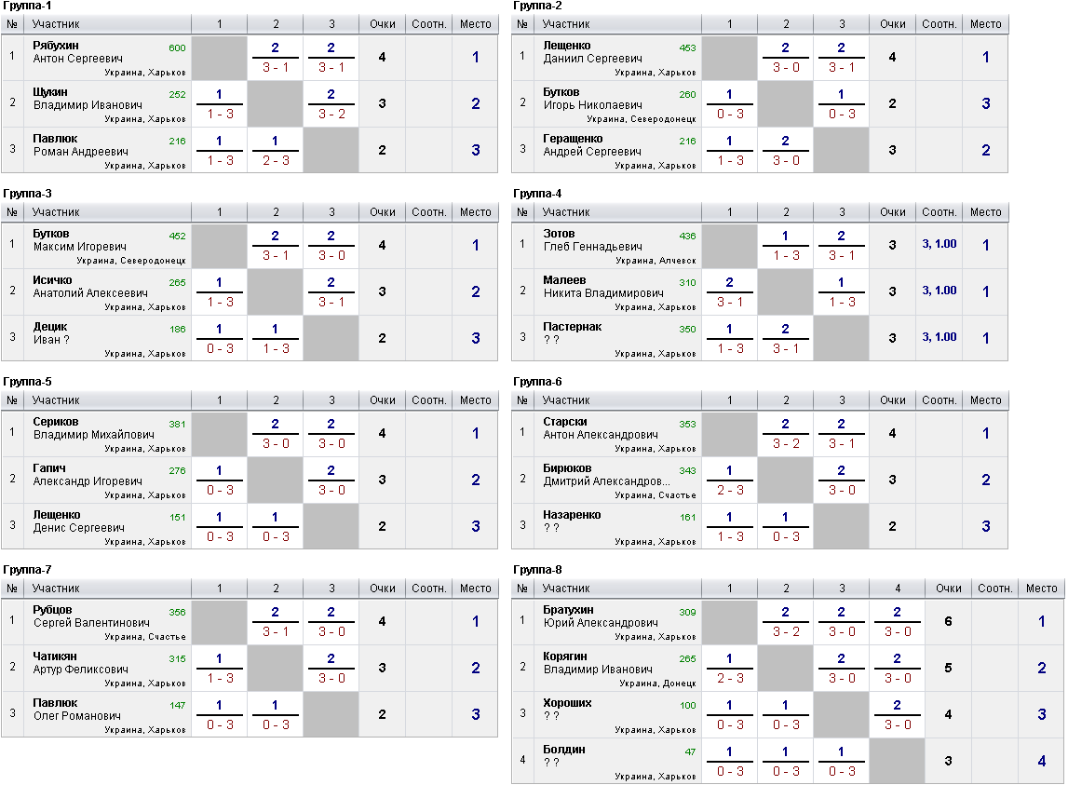Viewport: 1068px width, 785px height.
Task: Click Место column header in Группа-8
Action: coord(1041,589)
